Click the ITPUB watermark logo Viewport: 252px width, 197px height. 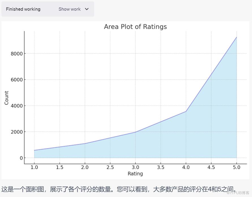(x=239, y=193)
